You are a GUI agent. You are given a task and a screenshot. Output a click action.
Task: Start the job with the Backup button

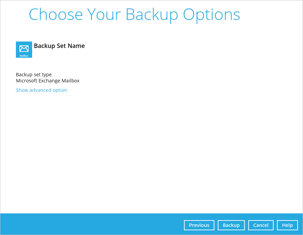[x=231, y=225]
